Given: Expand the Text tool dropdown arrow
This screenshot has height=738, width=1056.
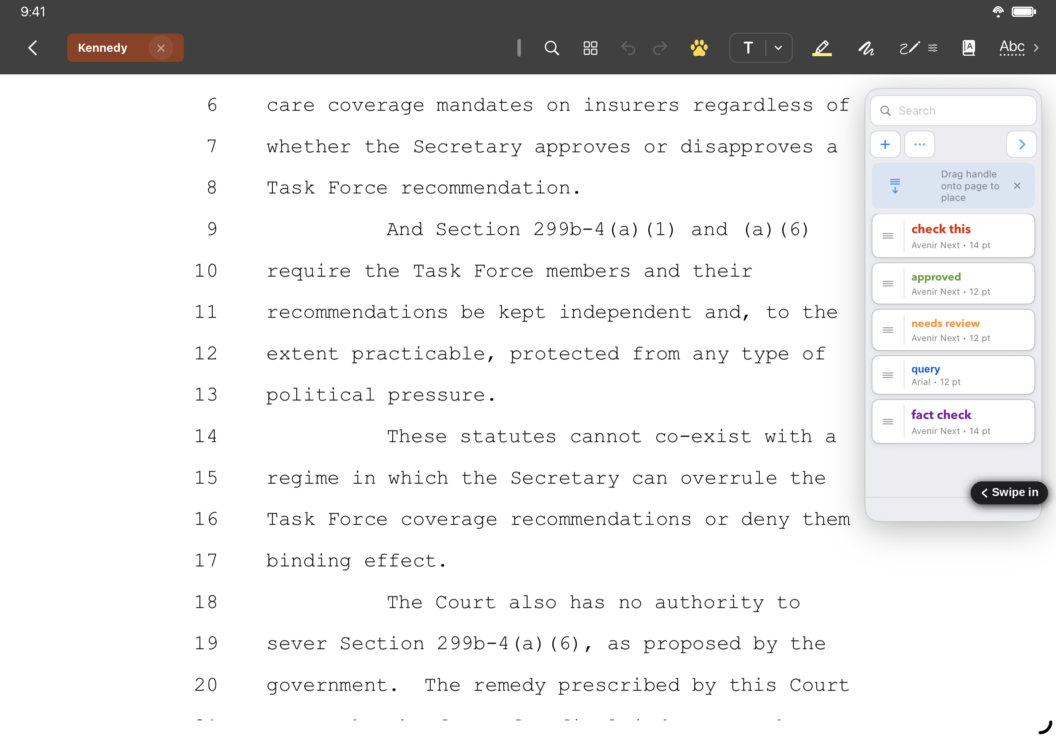Looking at the screenshot, I should click(778, 48).
